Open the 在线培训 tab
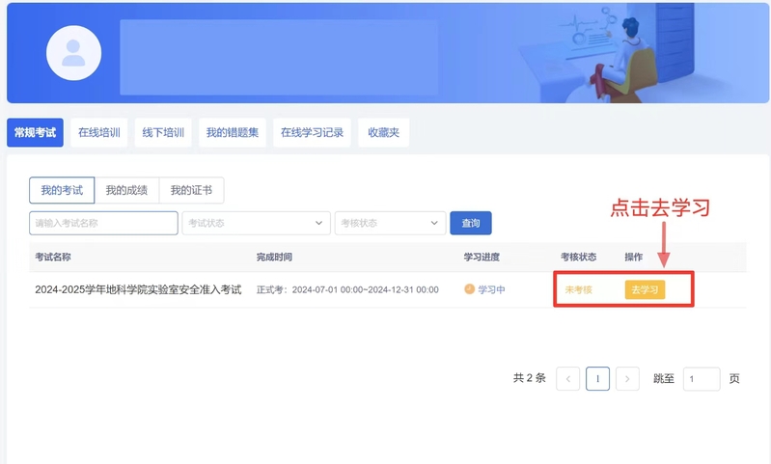 pyautogui.click(x=98, y=133)
